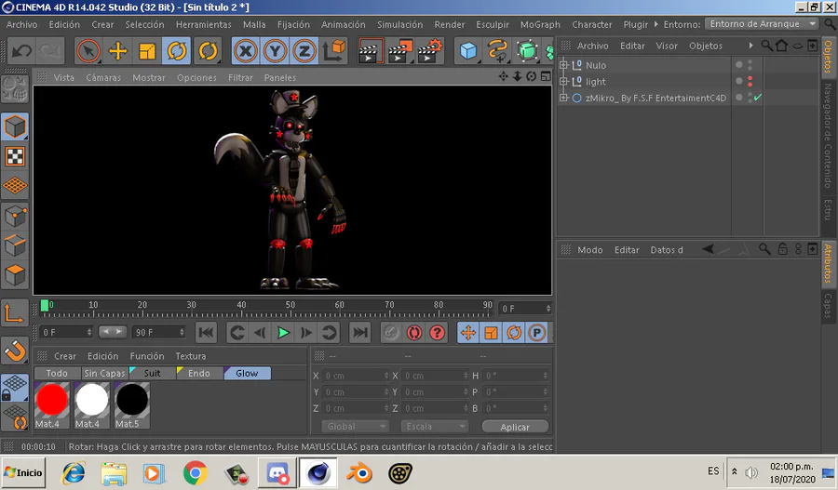Click Objects manager search magnifier icon
The width and height of the screenshot is (838, 490).
pyautogui.click(x=766, y=46)
